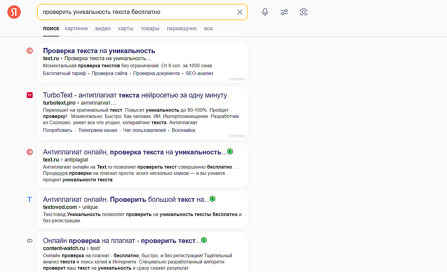Click the TurboText red favicon
The image size is (447, 272).
point(30,95)
